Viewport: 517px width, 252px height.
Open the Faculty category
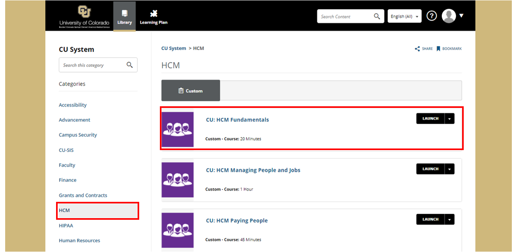coord(67,165)
